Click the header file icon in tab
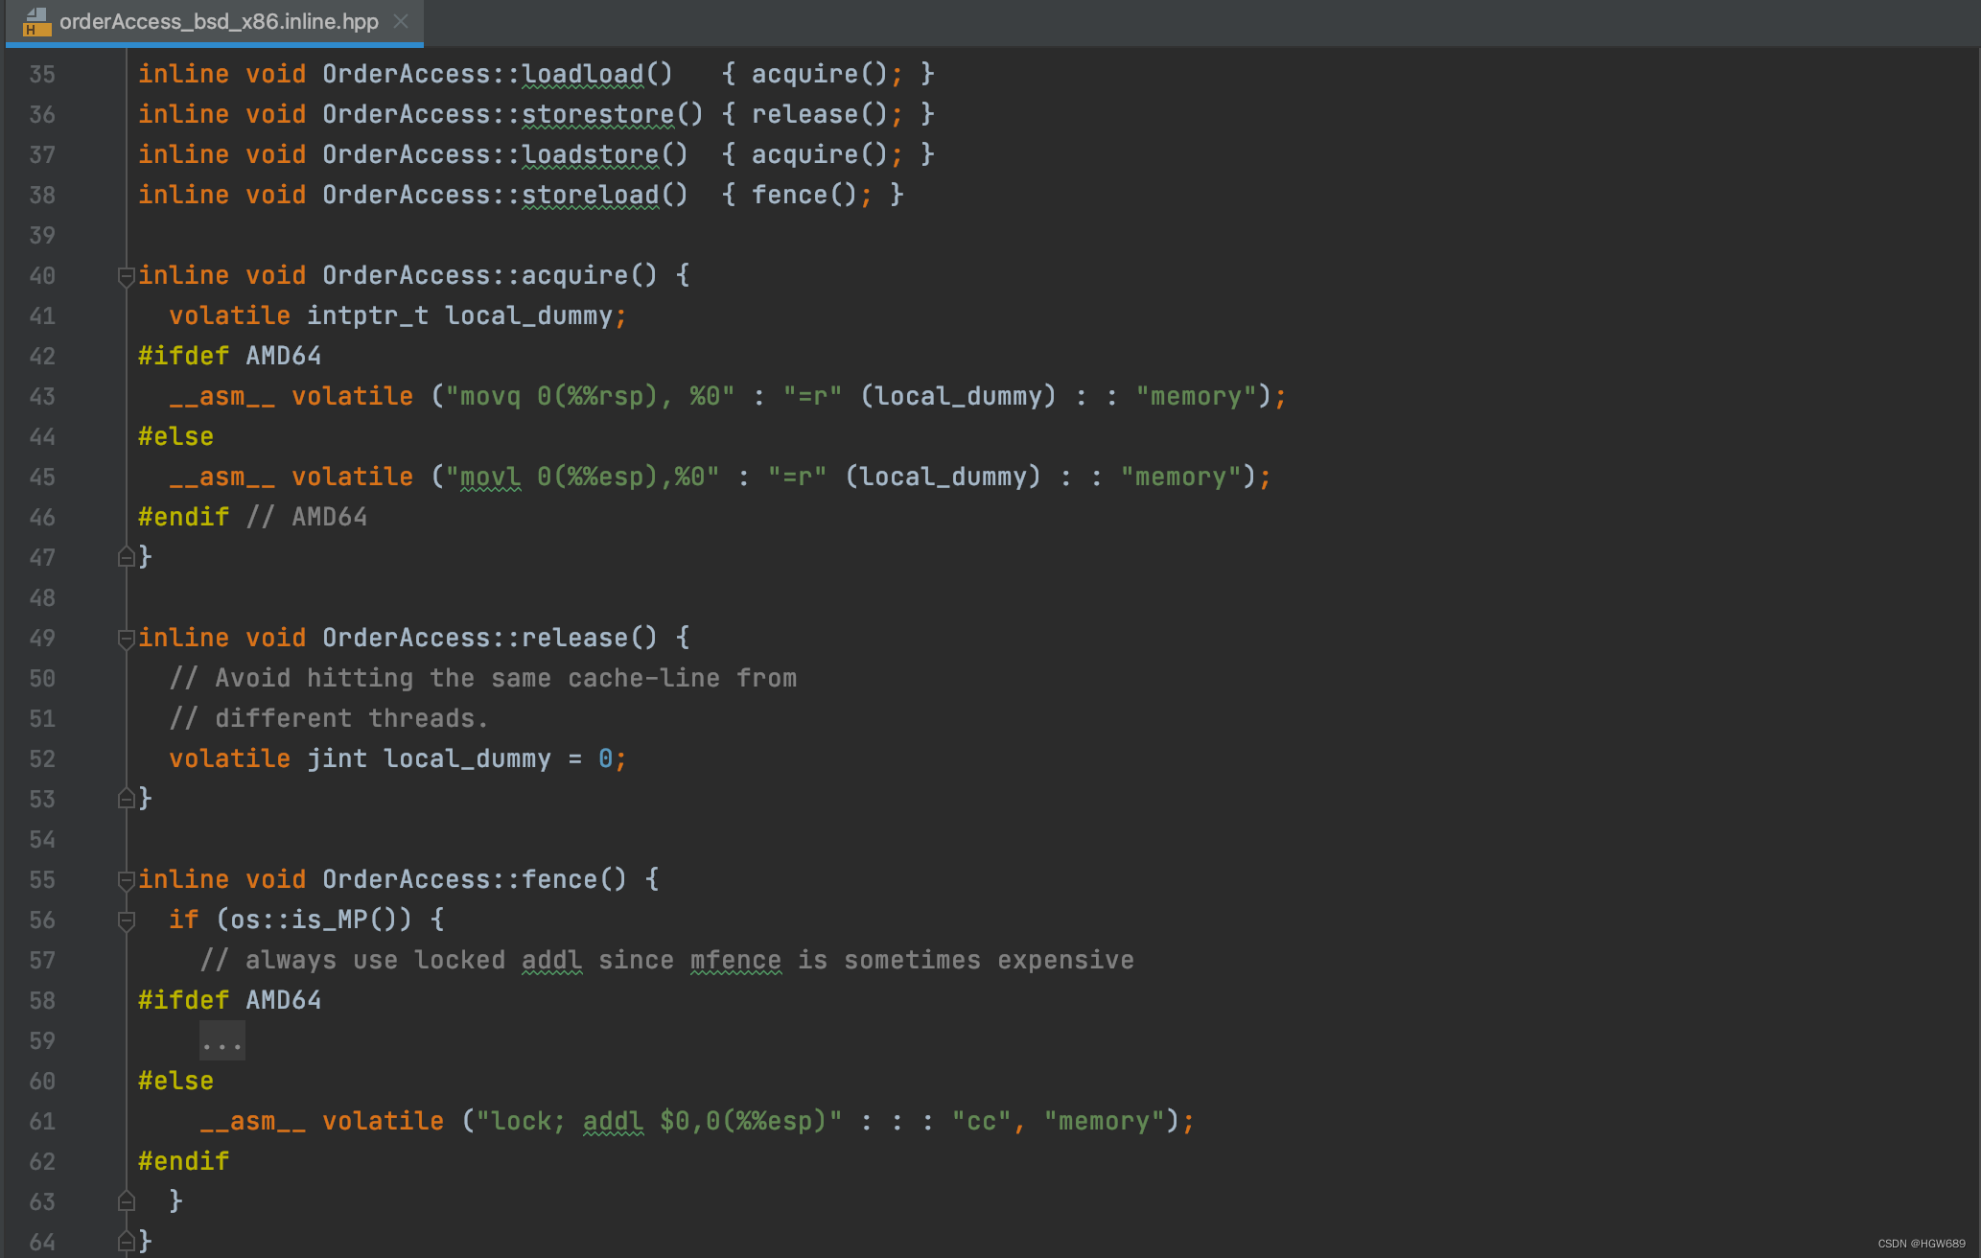 pyautogui.click(x=36, y=21)
